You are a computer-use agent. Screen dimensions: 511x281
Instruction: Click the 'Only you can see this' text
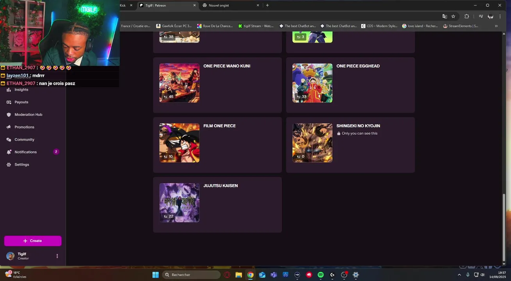coord(360,133)
